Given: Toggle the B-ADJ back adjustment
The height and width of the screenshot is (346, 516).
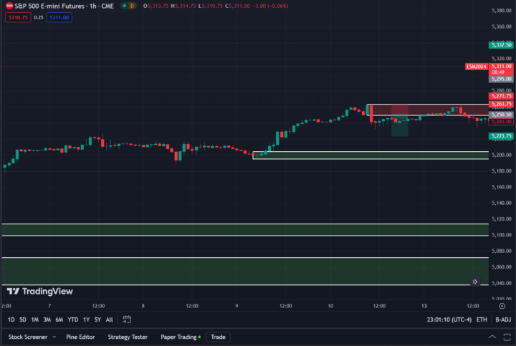Looking at the screenshot, I should [x=503, y=319].
